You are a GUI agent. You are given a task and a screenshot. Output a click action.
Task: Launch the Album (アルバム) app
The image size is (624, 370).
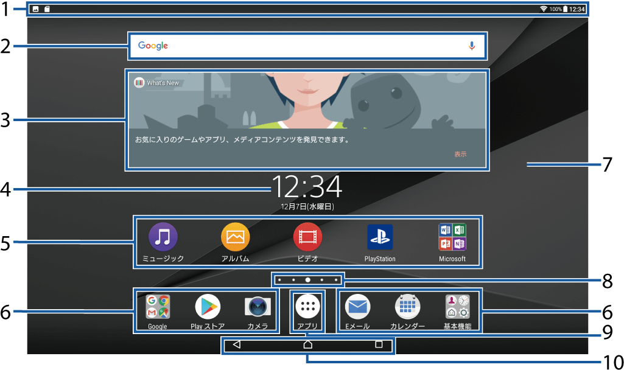pyautogui.click(x=235, y=237)
